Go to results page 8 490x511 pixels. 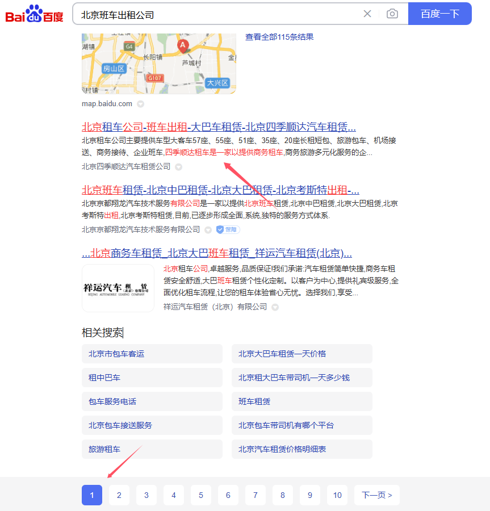point(283,495)
